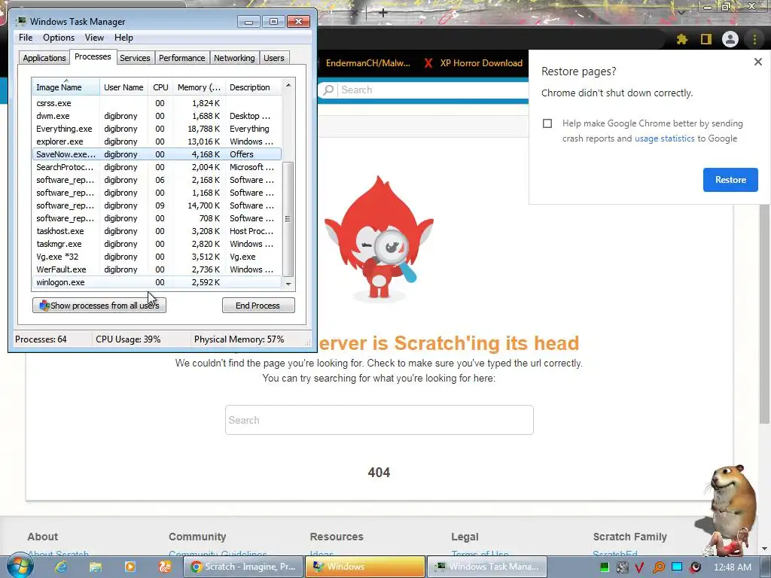The image size is (771, 578).
Task: Click process list scroll down arrow
Action: pos(288,284)
